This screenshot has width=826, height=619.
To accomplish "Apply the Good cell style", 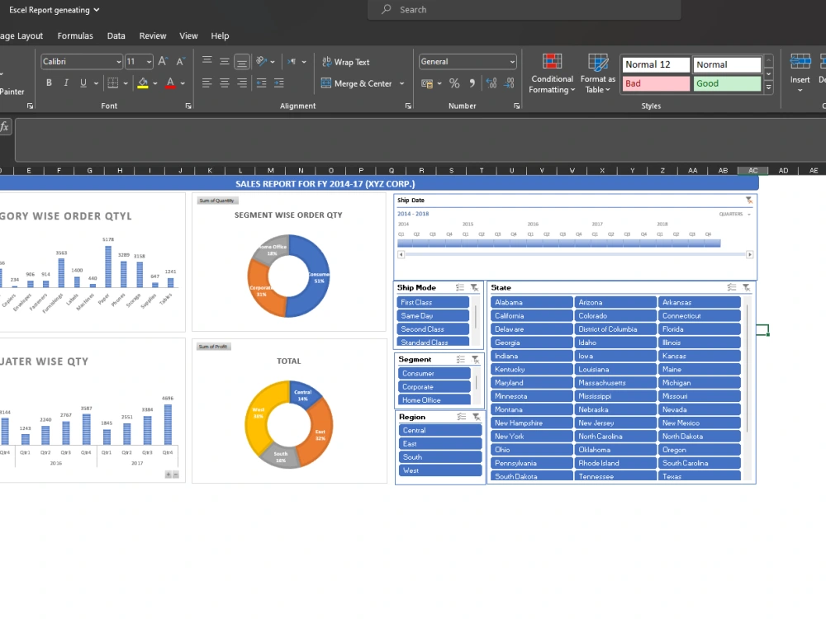I will click(x=726, y=83).
